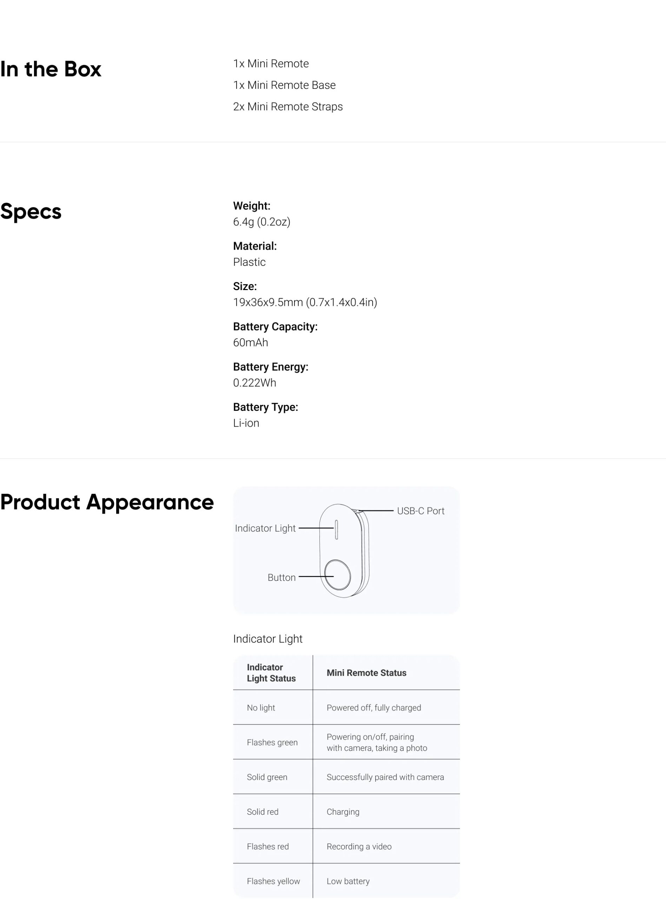The image size is (666, 899).
Task: Click the "Recording a video" status cell
Action: click(359, 846)
